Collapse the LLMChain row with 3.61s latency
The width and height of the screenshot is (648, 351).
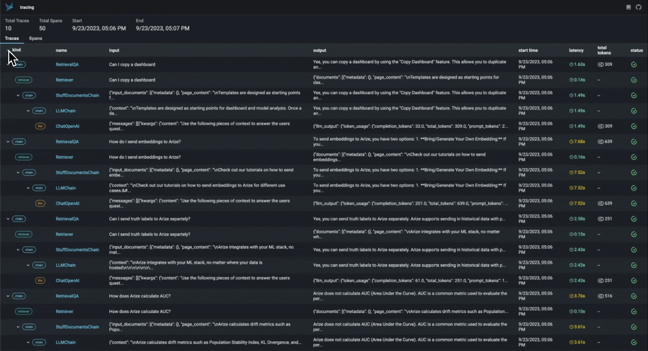click(28, 342)
